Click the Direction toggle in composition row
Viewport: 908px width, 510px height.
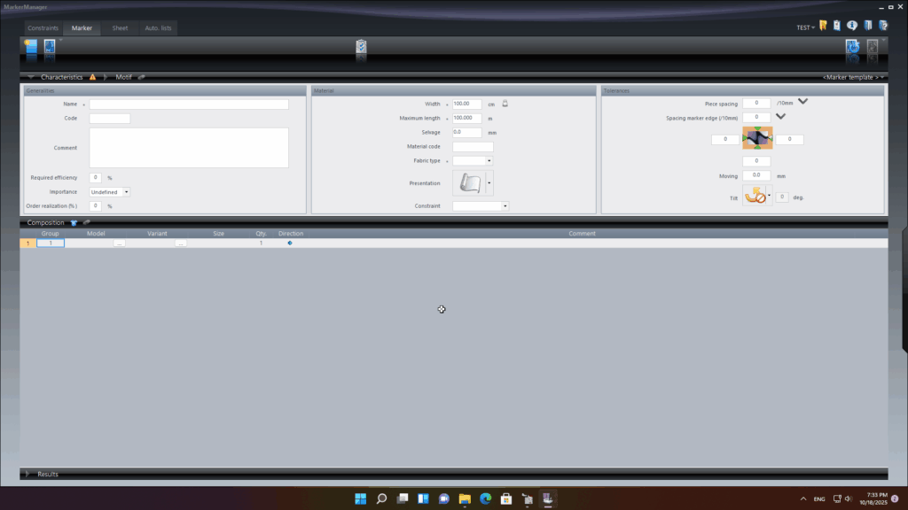click(x=290, y=243)
